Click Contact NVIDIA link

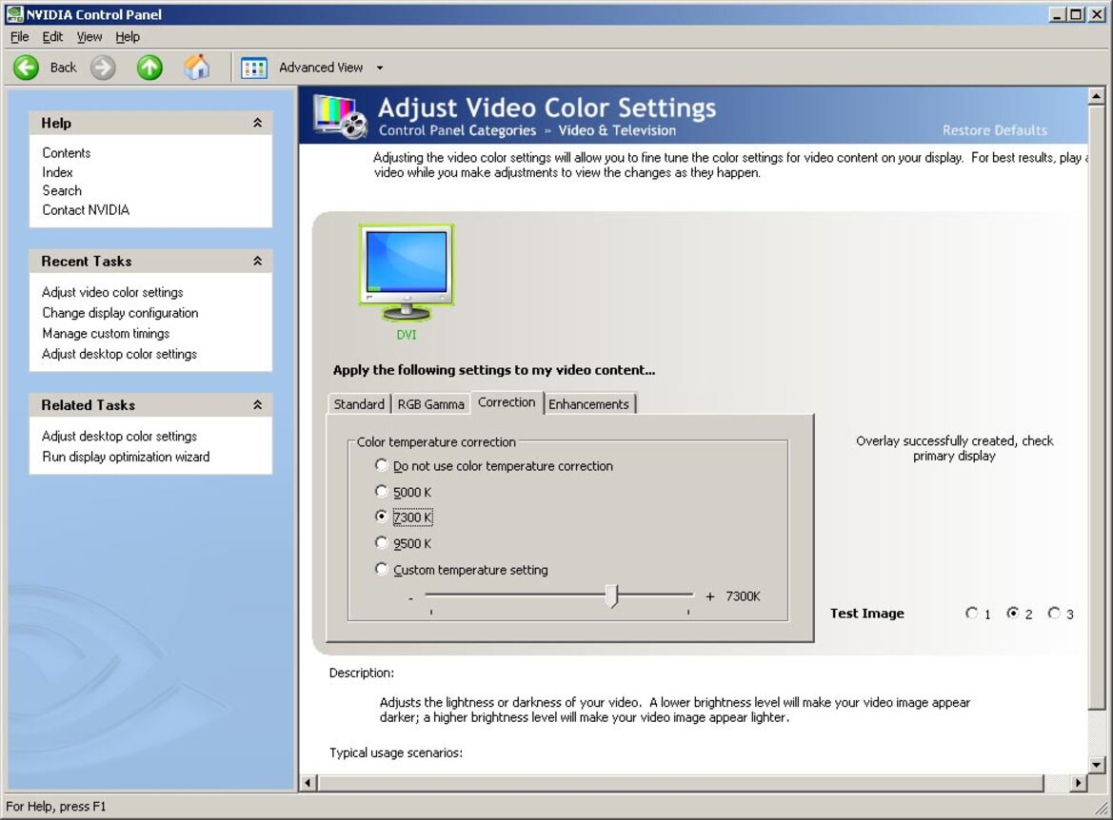86,210
